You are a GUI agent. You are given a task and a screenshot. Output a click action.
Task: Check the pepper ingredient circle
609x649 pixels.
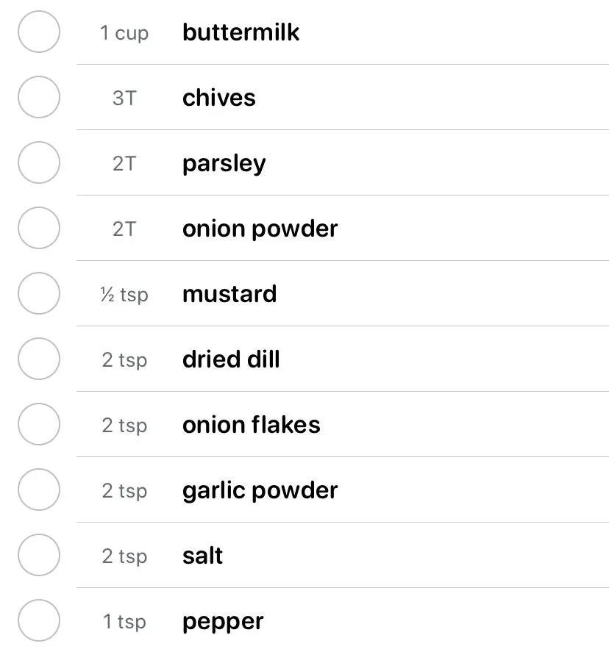[39, 620]
